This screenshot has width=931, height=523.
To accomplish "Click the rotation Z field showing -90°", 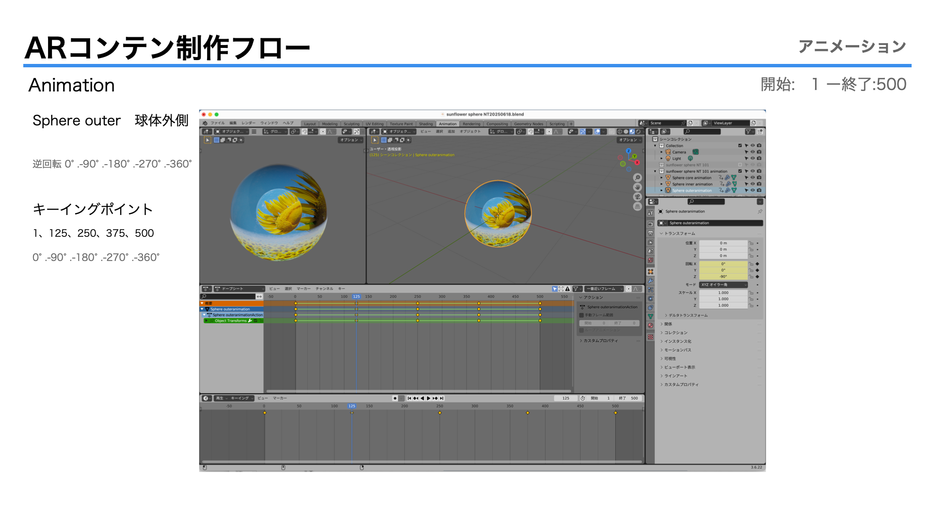I will coord(723,277).
